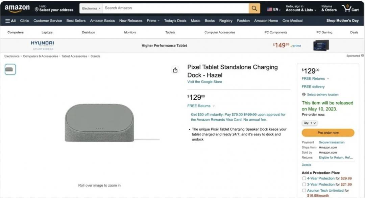
Task: Click the Sponsored info icon
Action: (362, 56)
